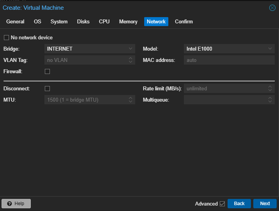Proceed with the Next button

pyautogui.click(x=265, y=204)
